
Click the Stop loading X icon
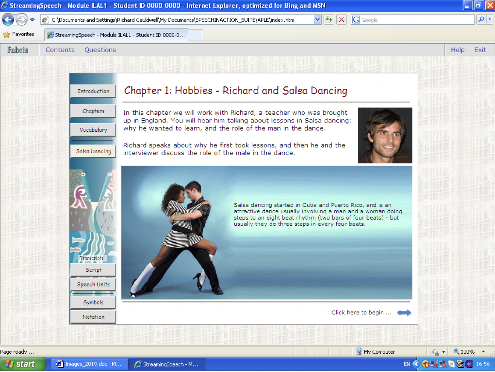[341, 20]
